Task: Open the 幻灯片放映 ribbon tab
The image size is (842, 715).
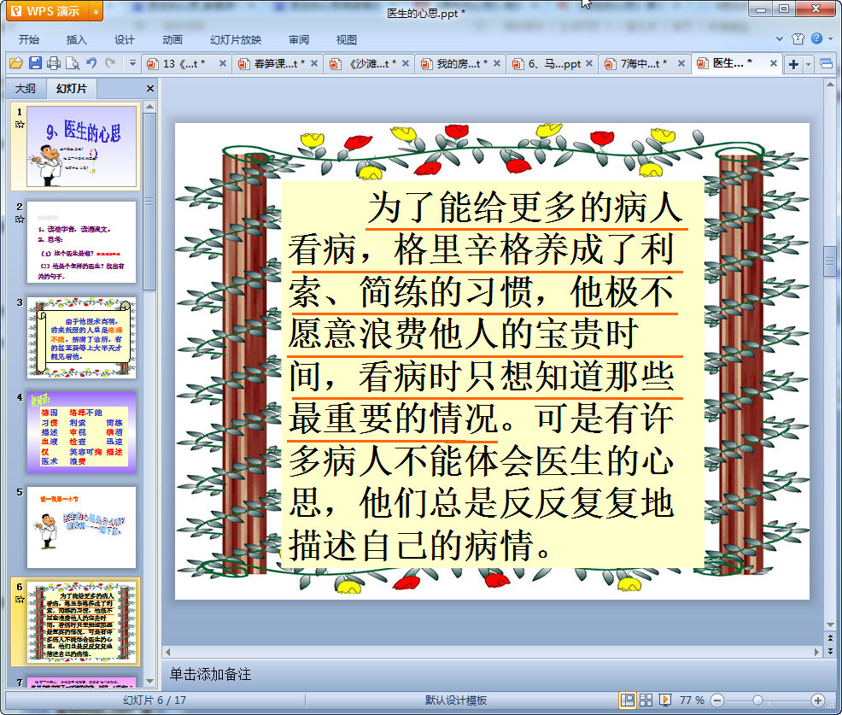Action: pos(236,40)
